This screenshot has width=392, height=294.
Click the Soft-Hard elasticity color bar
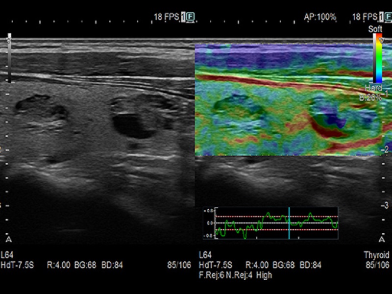[378, 59]
